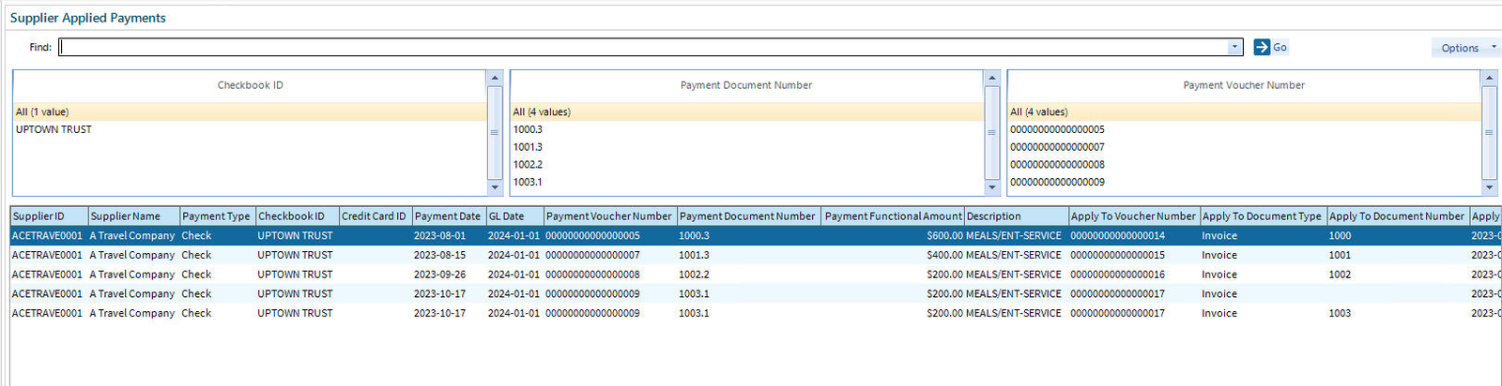Select All (1 value) in Checkbook ID filter
Viewport: 1502px width, 386px height.
coord(250,111)
